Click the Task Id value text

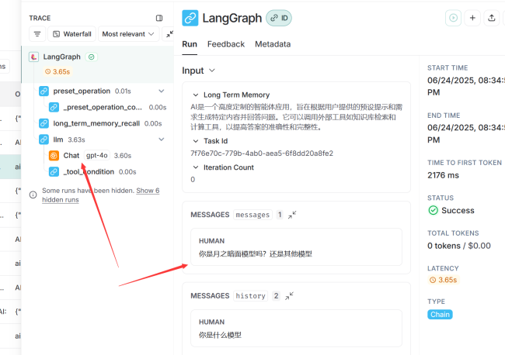(262, 153)
